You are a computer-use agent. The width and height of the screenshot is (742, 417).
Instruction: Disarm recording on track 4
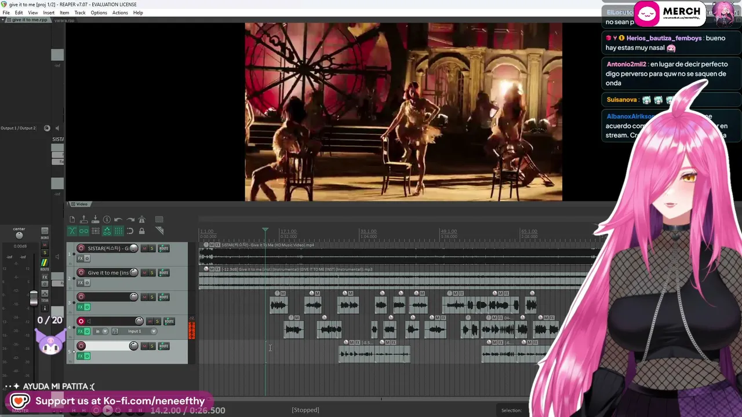tap(81, 321)
